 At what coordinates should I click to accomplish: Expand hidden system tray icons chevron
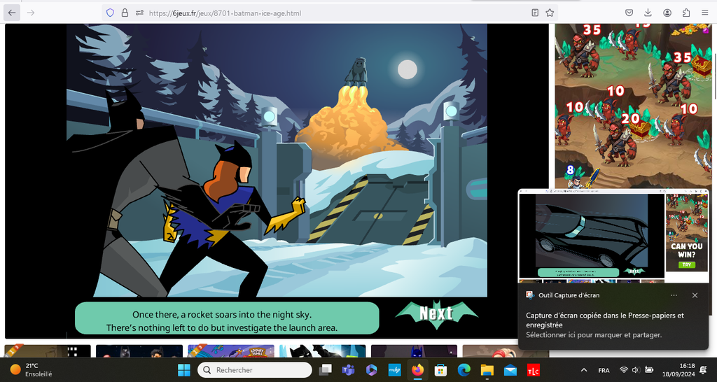tap(583, 370)
